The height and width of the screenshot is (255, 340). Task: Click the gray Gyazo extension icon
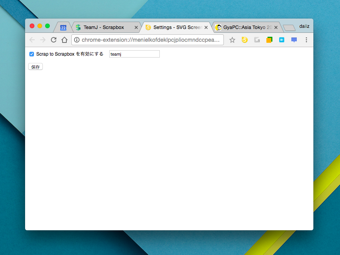click(257, 40)
